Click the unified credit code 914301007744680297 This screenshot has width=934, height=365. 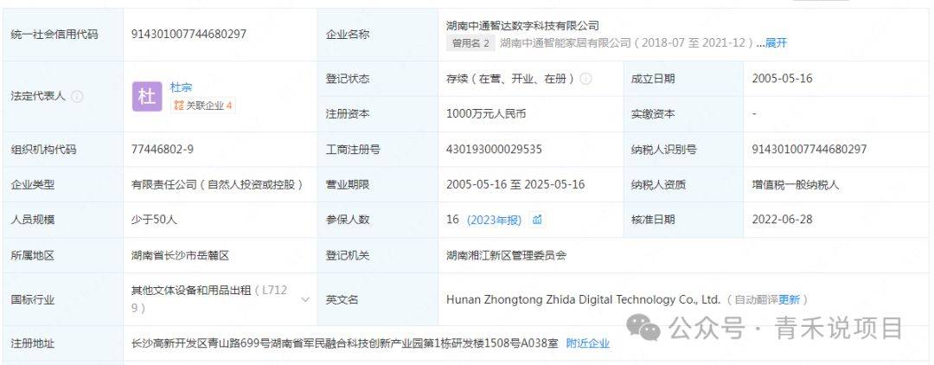[189, 34]
